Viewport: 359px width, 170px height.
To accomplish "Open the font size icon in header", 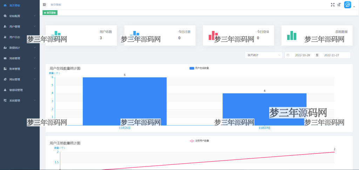I will (x=339, y=5).
